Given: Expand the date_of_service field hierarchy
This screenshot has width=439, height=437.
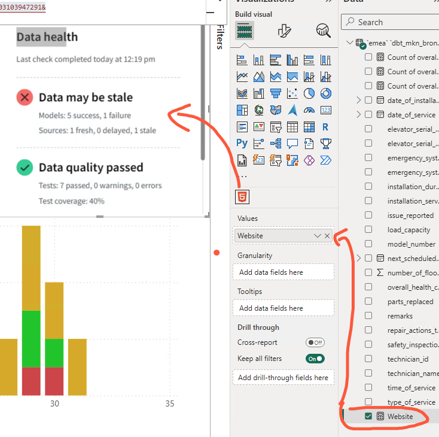Looking at the screenshot, I should (359, 114).
